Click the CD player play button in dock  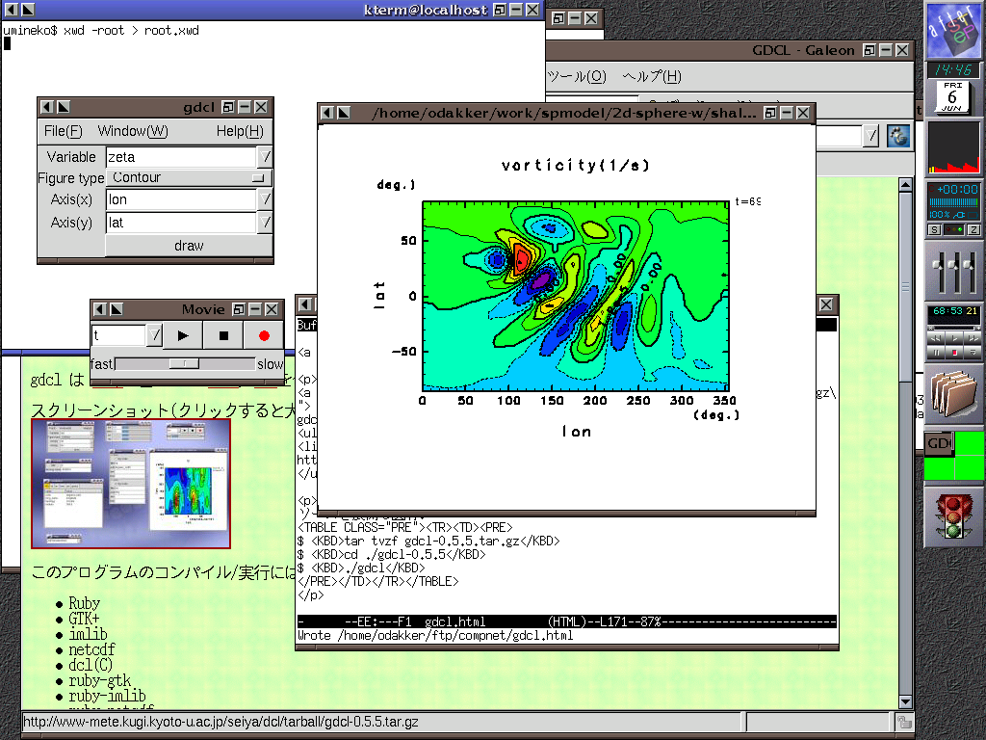coord(954,338)
